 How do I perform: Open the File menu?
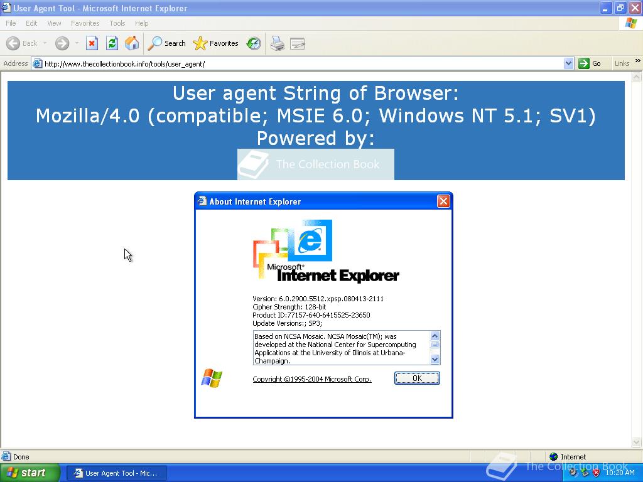click(x=11, y=23)
